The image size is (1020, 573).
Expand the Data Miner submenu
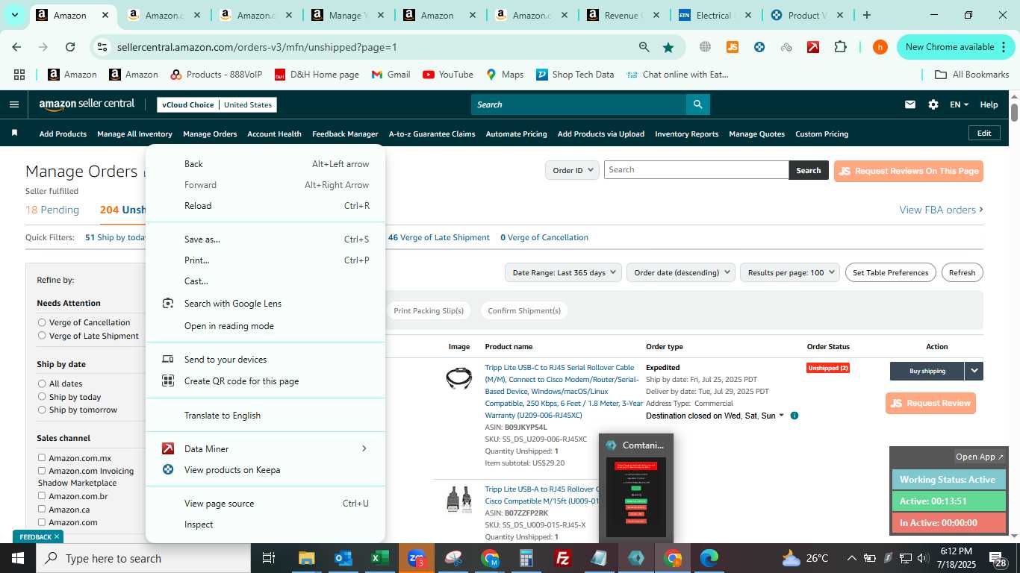point(364,448)
